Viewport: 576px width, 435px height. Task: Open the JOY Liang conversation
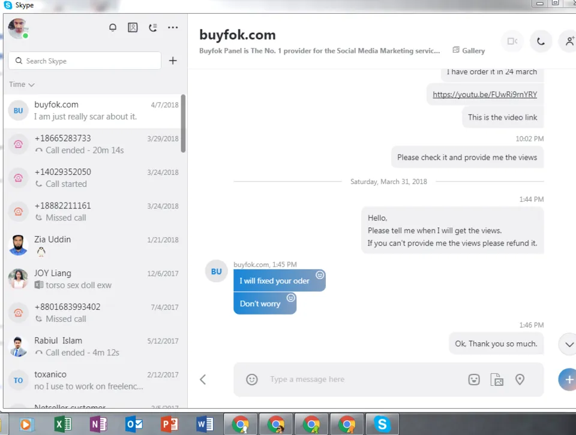92,279
